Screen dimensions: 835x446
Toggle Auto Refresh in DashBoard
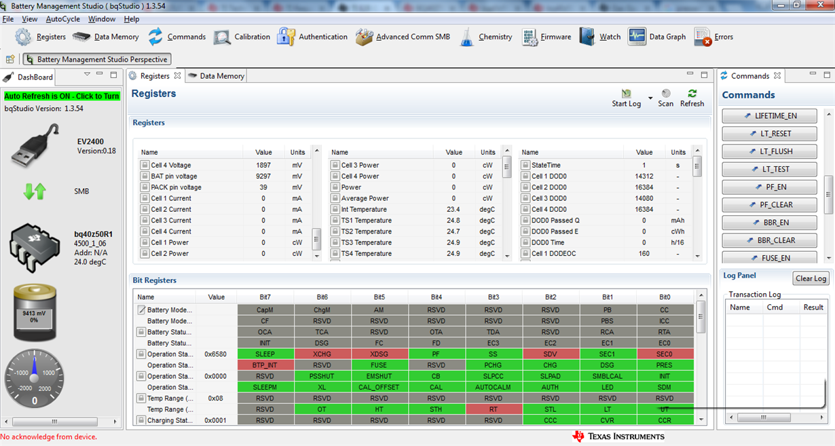62,96
